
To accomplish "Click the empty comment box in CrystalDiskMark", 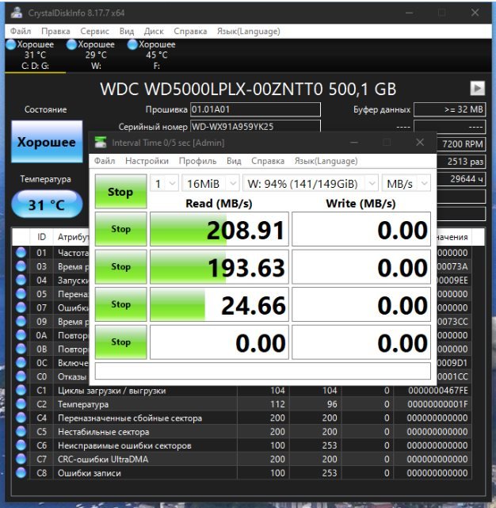I will [x=263, y=371].
